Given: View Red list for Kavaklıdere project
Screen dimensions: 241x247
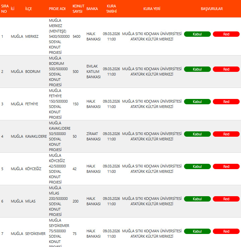Looking at the screenshot, I should [226, 134].
